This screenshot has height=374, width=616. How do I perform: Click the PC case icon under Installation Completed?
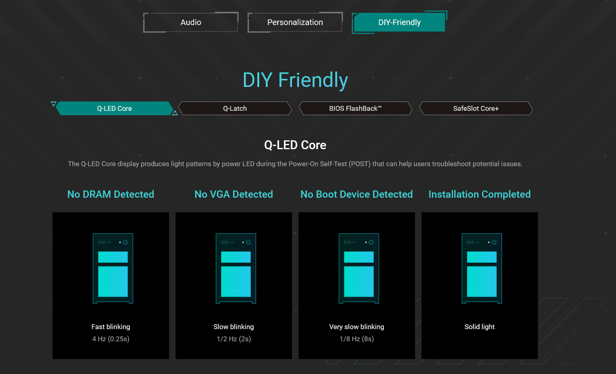click(x=482, y=268)
